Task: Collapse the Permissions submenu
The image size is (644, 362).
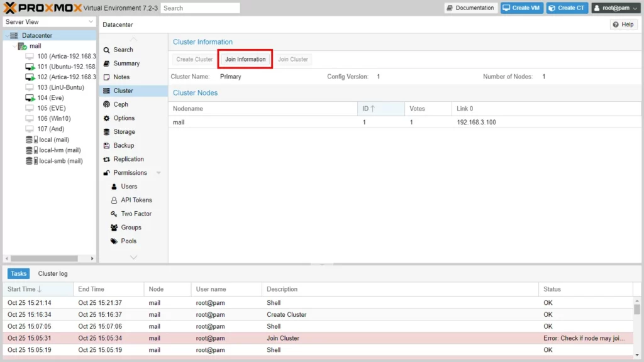Action: click(x=158, y=173)
